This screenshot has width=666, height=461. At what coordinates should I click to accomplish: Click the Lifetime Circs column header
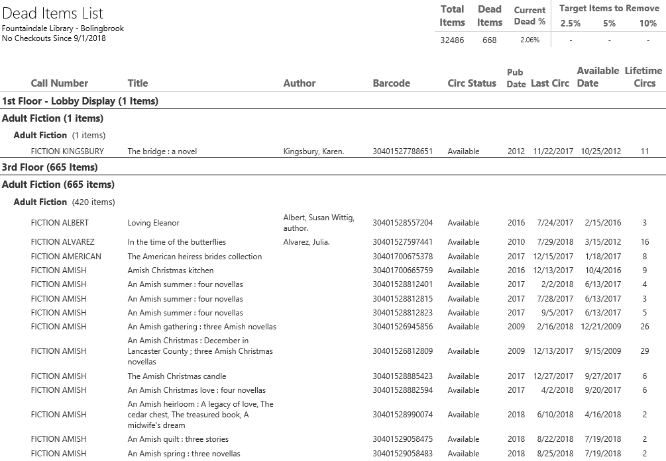click(643, 77)
